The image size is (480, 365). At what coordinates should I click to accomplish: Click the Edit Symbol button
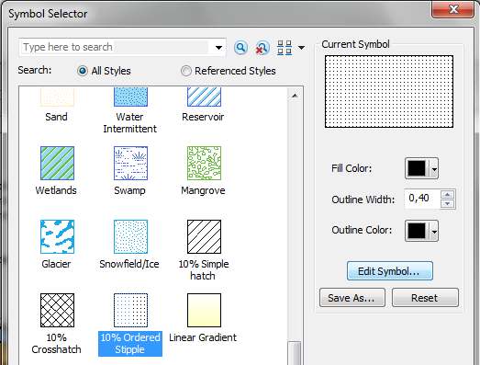pyautogui.click(x=390, y=271)
